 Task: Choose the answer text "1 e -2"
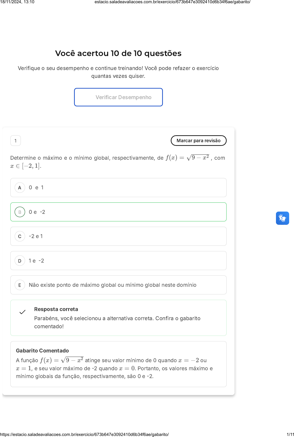(36, 261)
